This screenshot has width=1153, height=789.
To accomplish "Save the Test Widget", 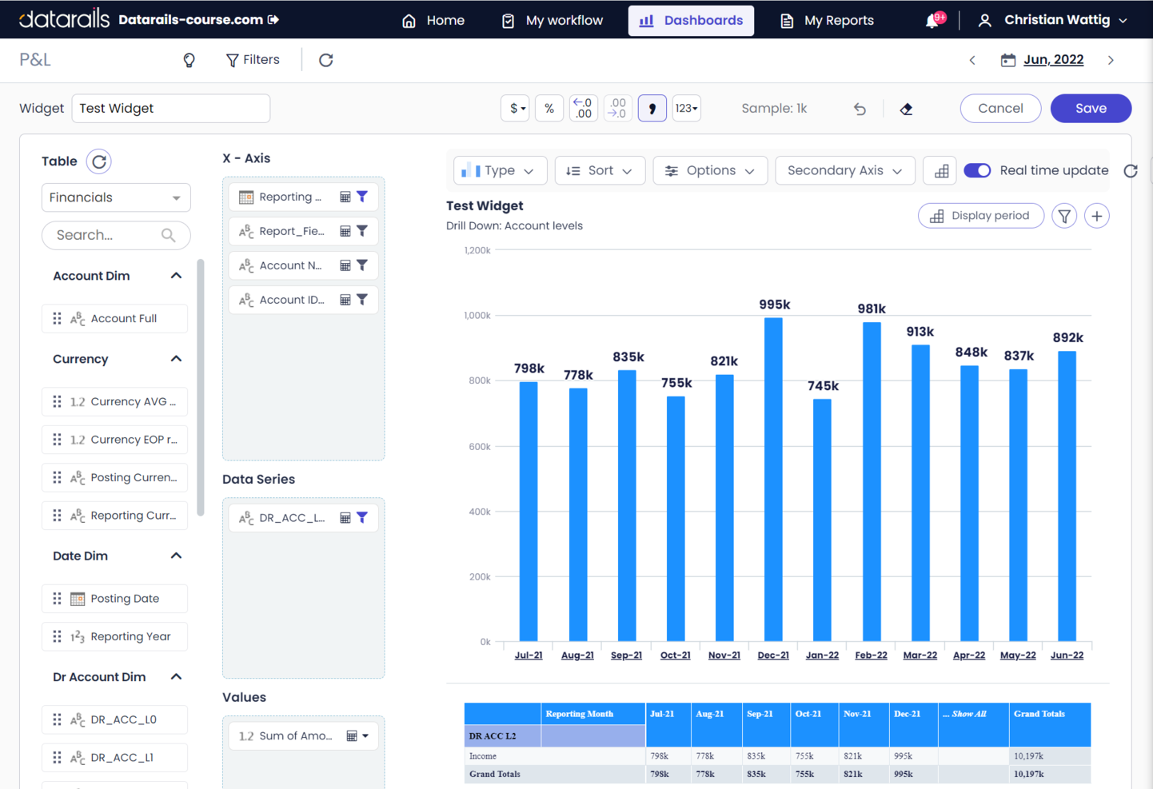I will 1091,108.
